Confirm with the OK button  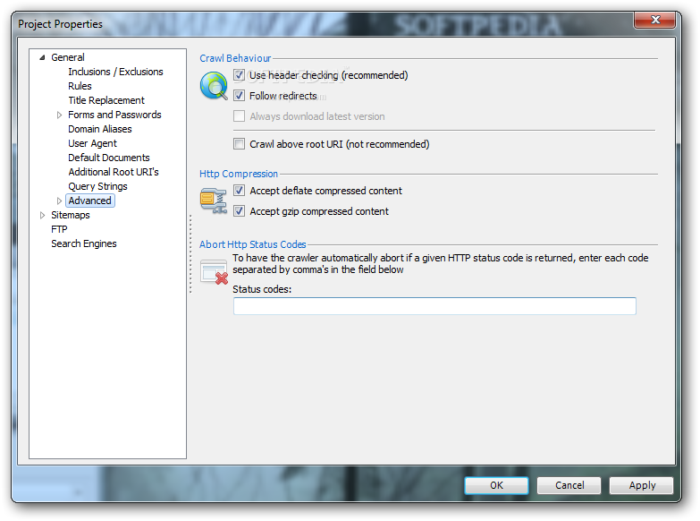[496, 485]
